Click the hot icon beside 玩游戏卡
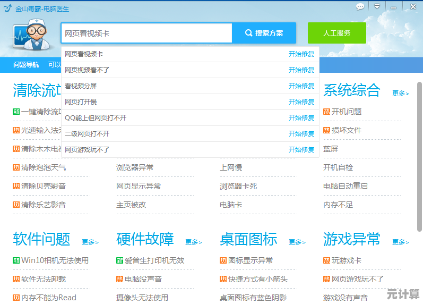 326,260
